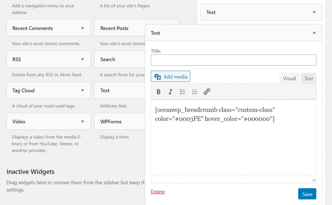Insert a bulleted list

[183, 92]
